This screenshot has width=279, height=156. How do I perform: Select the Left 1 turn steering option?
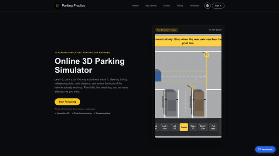165,127
